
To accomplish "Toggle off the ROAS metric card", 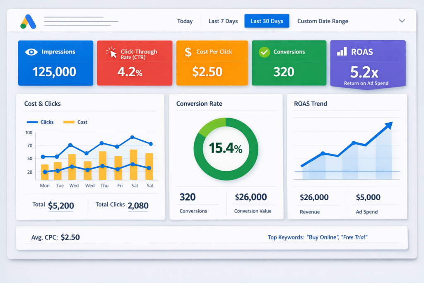I will (368, 63).
